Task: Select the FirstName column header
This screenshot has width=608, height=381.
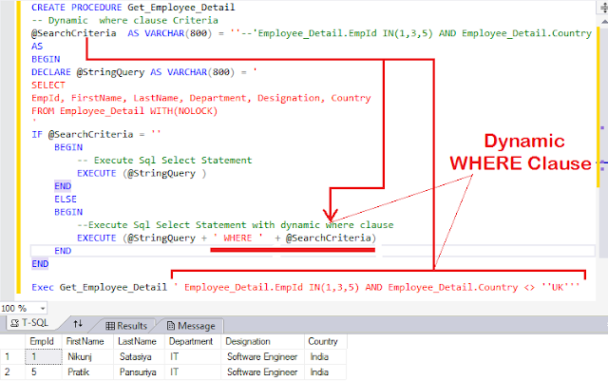Action: click(x=87, y=341)
